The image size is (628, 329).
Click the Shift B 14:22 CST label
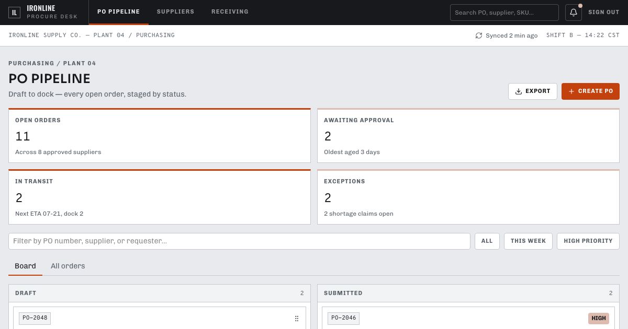coord(583,36)
